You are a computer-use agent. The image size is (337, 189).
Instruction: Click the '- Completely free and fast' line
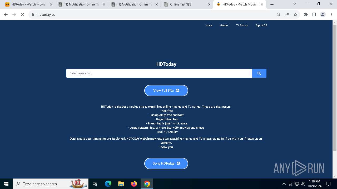tap(166, 115)
